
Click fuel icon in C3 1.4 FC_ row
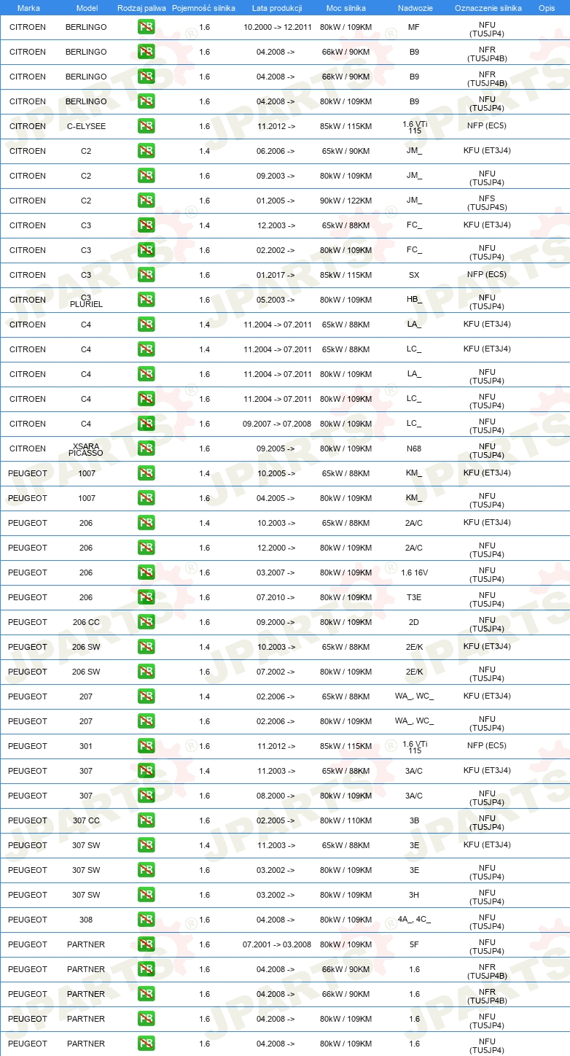click(x=146, y=225)
